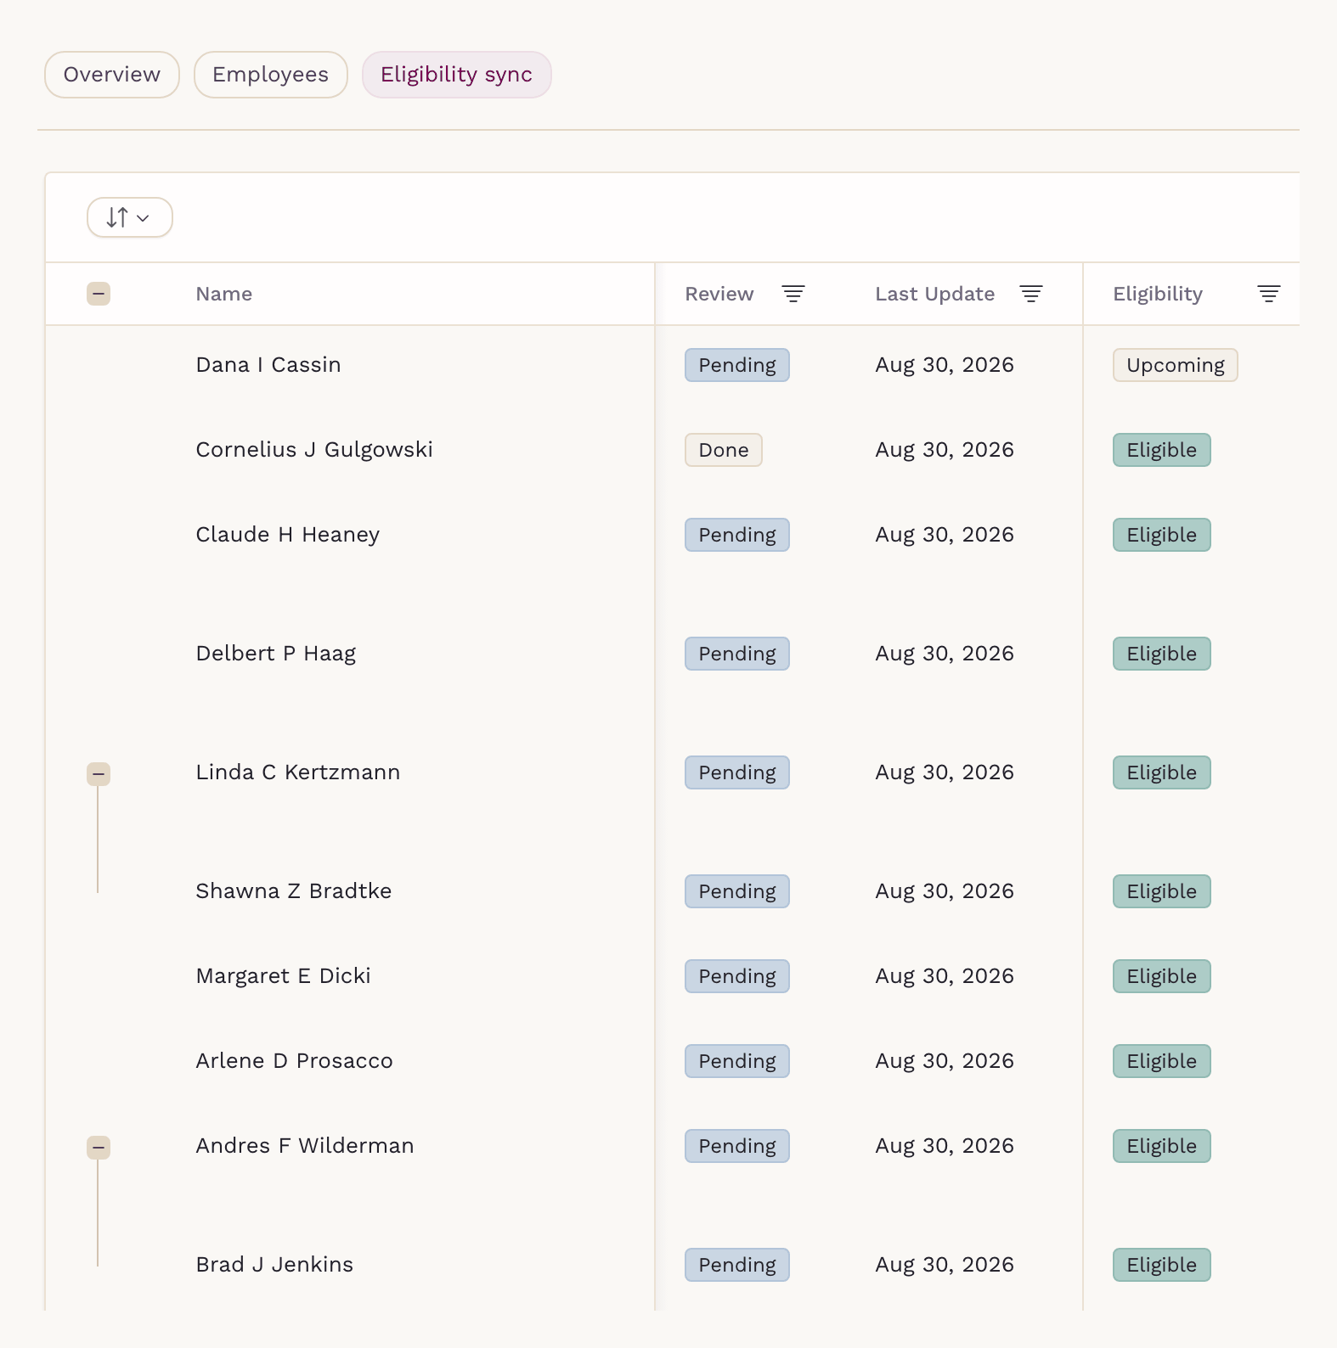
Task: Select the name Andres F Wilderman
Action: point(305,1146)
